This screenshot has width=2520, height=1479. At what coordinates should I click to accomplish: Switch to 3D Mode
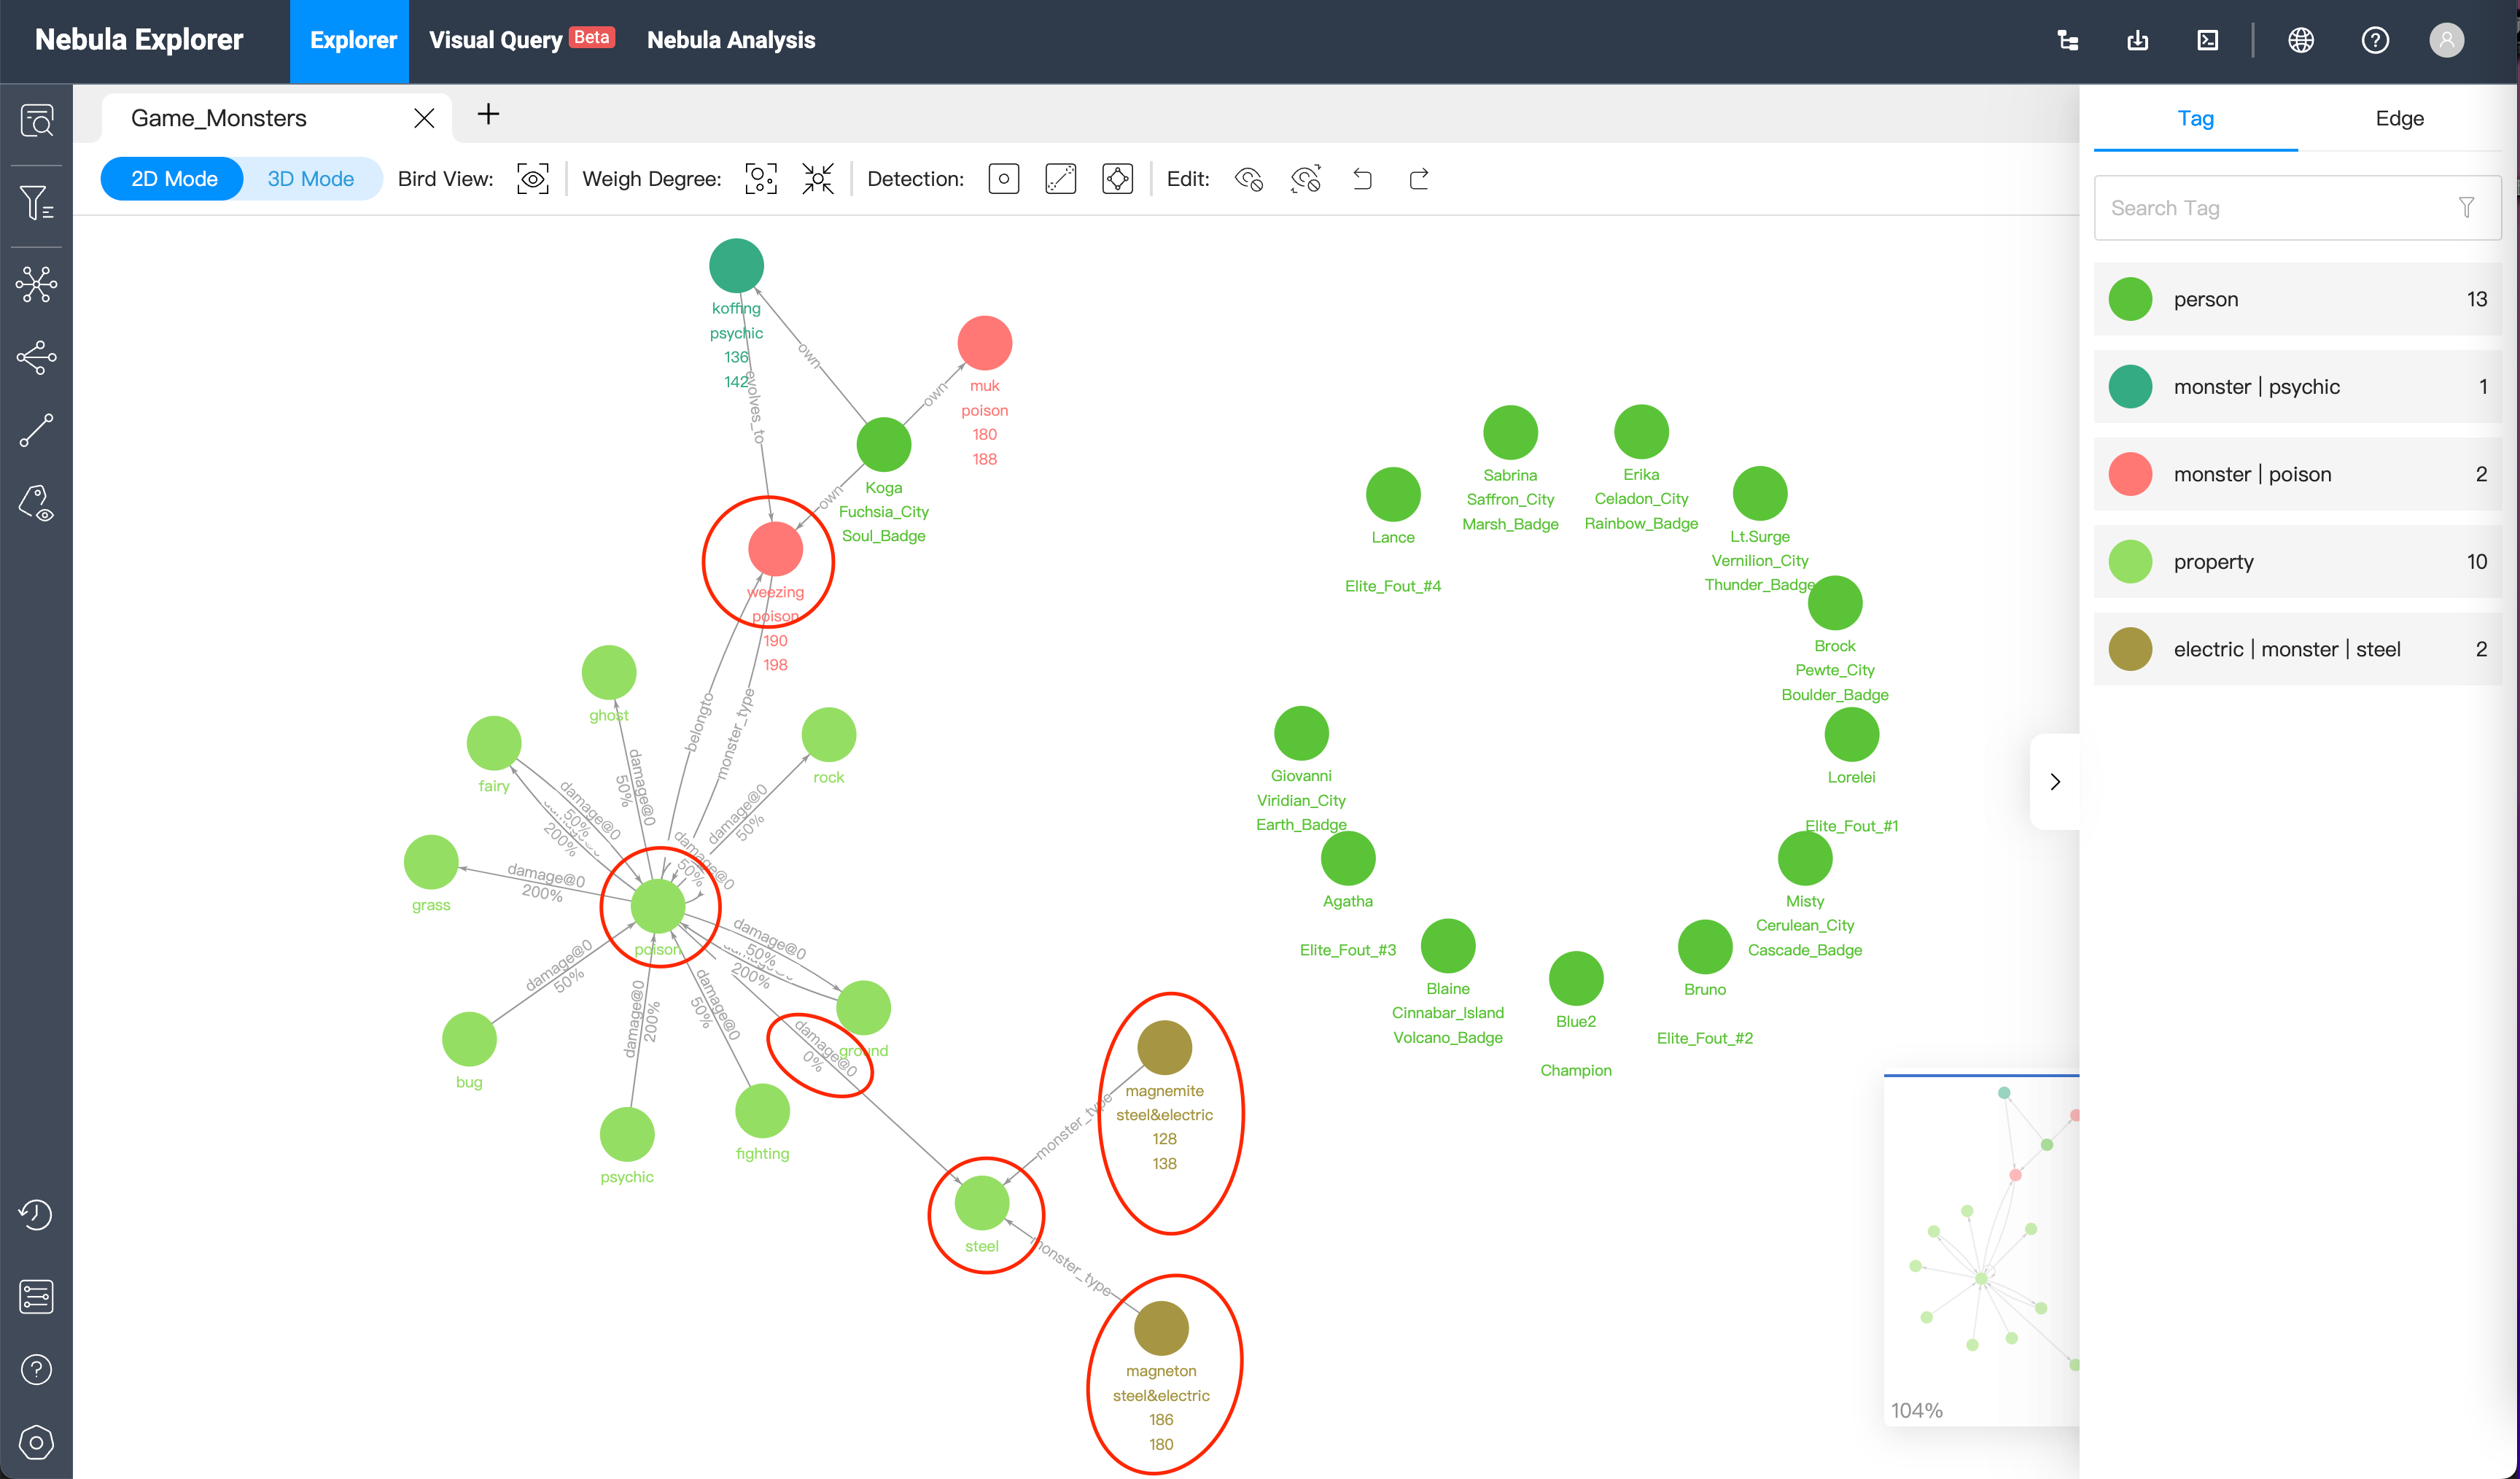[311, 179]
